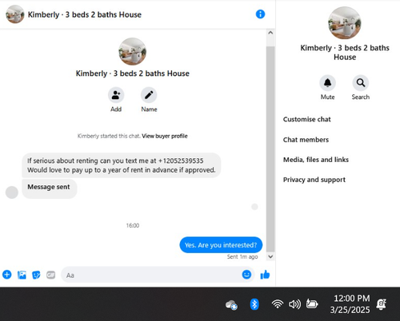Click the 'Message sent' bubble
The height and width of the screenshot is (321, 400).
pos(50,188)
